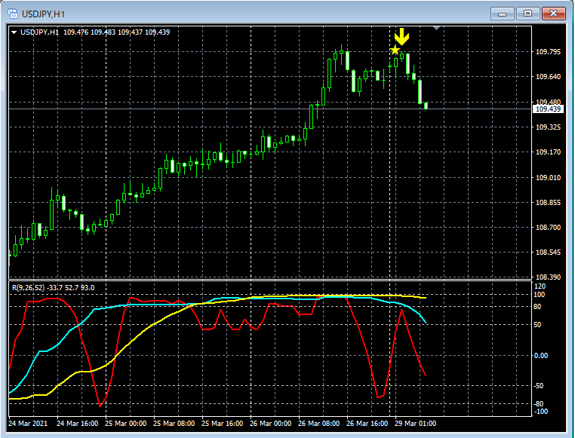Click the 25 Mar 08:00 time label

(x=174, y=424)
